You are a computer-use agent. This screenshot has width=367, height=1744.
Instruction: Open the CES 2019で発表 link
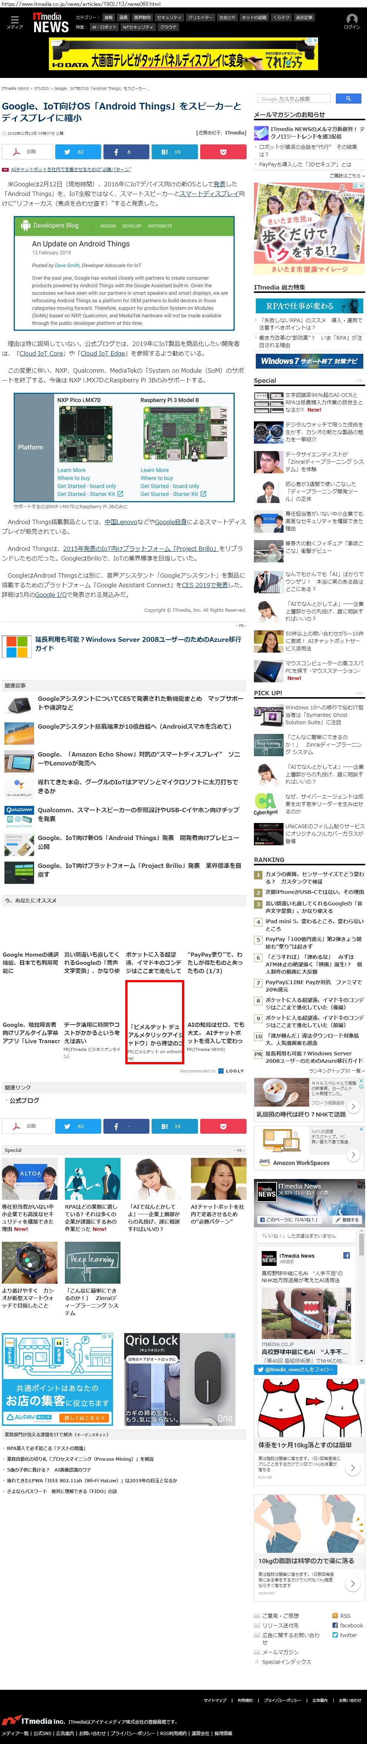coord(204,585)
